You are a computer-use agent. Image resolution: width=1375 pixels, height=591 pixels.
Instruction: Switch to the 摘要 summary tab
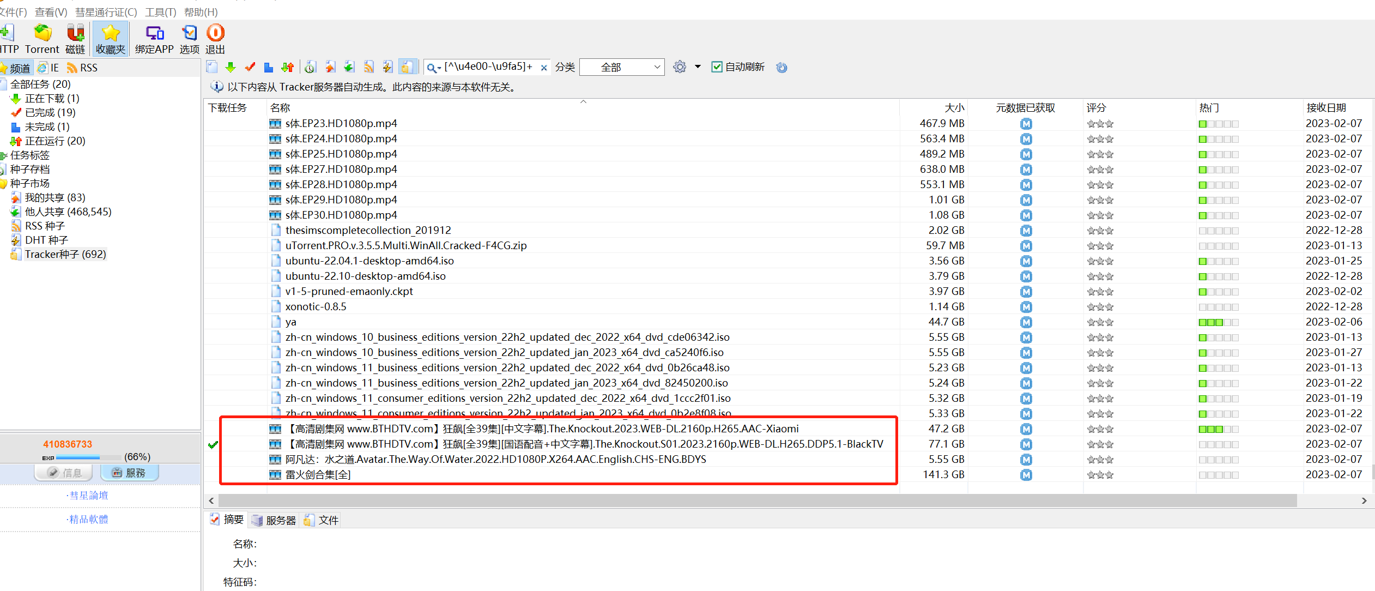point(227,520)
